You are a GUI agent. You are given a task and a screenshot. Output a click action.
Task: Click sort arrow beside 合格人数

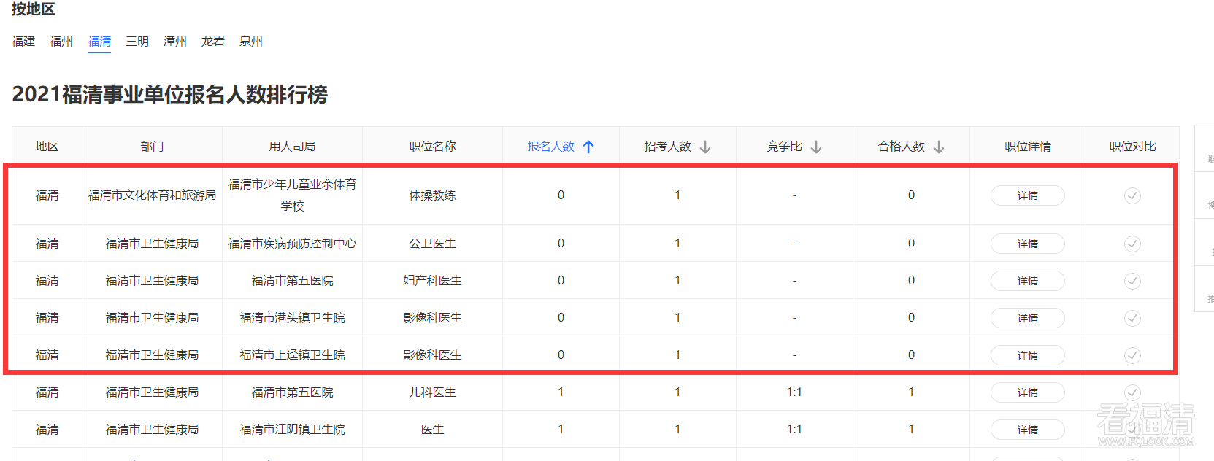click(939, 147)
